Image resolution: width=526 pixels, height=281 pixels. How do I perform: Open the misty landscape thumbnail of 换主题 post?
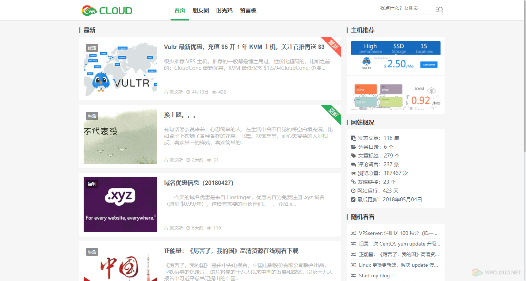[x=120, y=137]
